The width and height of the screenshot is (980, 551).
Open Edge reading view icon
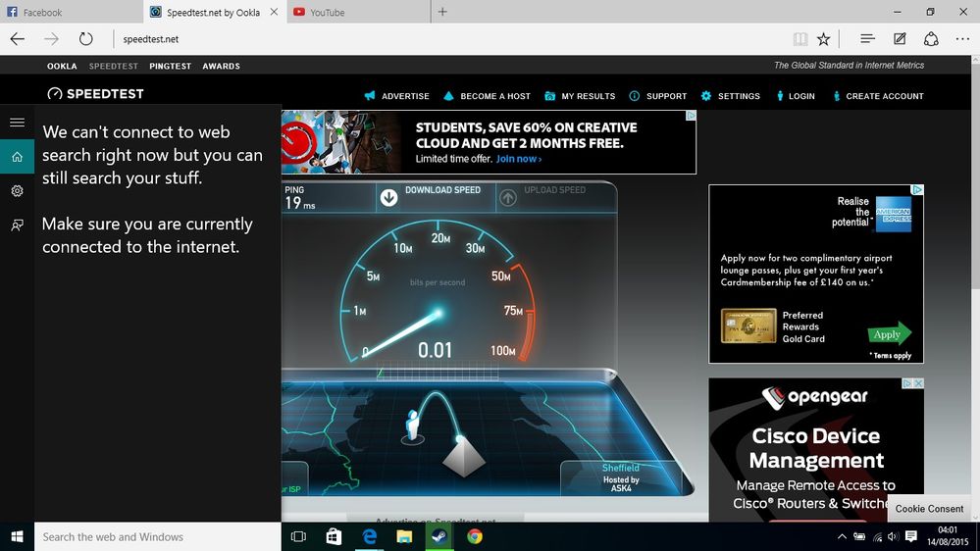[800, 39]
